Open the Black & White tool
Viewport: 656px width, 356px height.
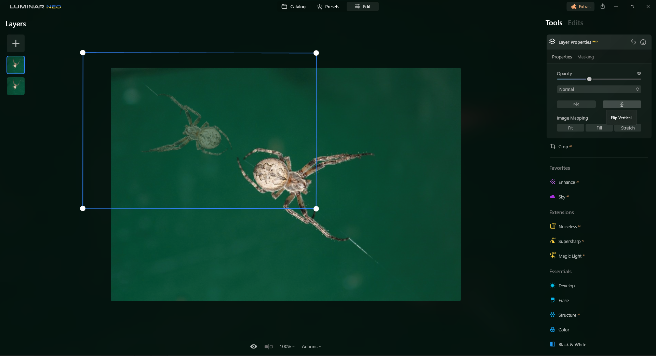568,344
